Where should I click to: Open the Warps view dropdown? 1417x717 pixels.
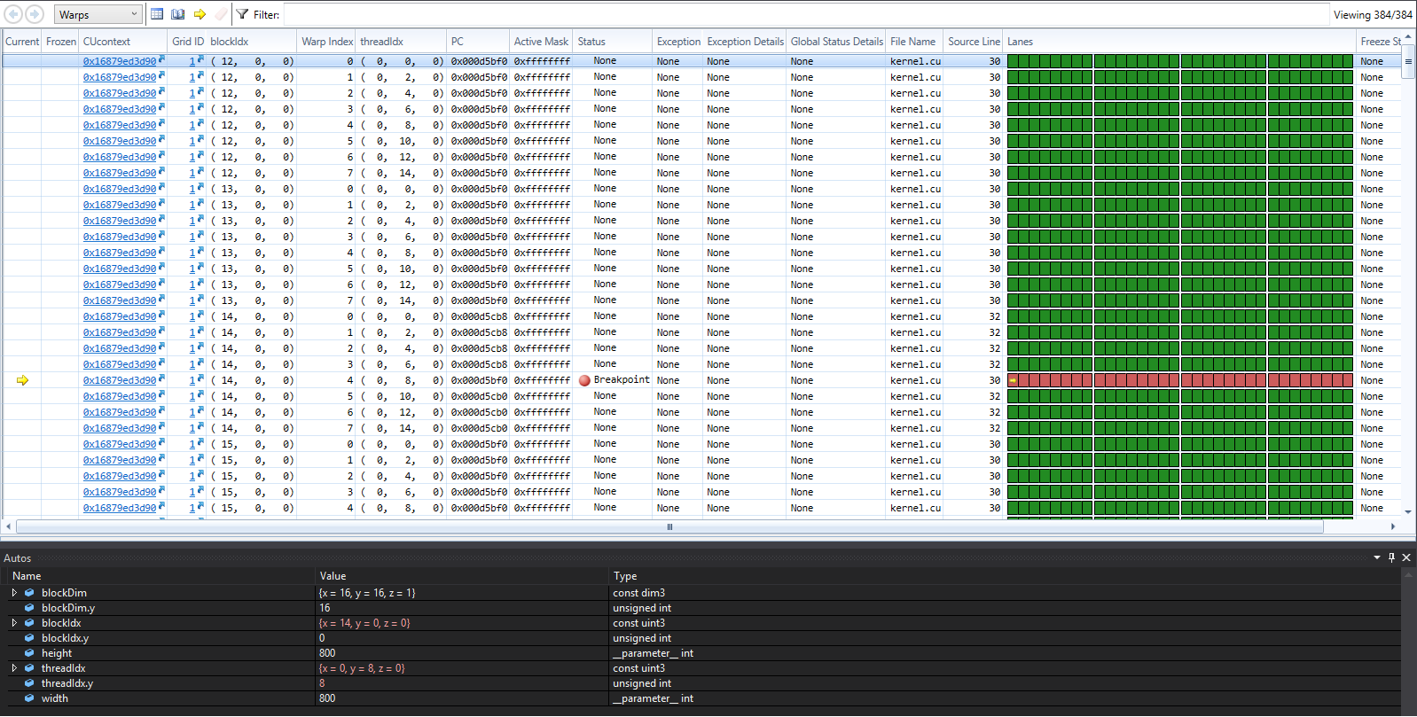click(x=98, y=14)
